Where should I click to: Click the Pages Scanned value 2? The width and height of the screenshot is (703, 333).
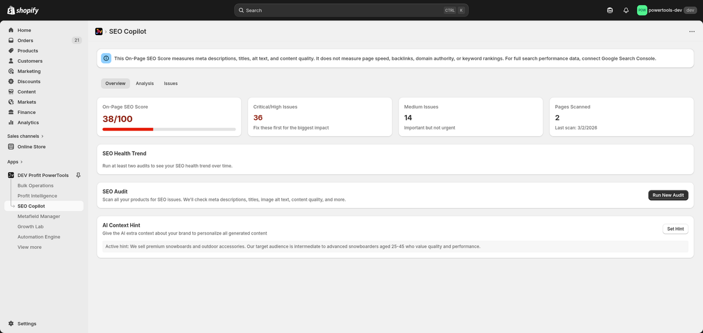pyautogui.click(x=557, y=118)
